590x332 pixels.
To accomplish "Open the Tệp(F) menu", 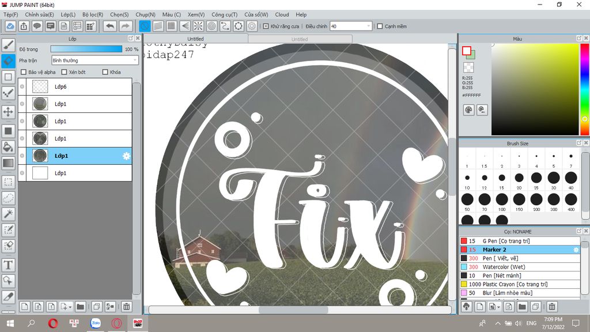I will 10,14.
